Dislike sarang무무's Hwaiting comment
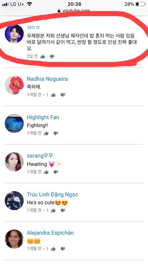 [55, 172]
